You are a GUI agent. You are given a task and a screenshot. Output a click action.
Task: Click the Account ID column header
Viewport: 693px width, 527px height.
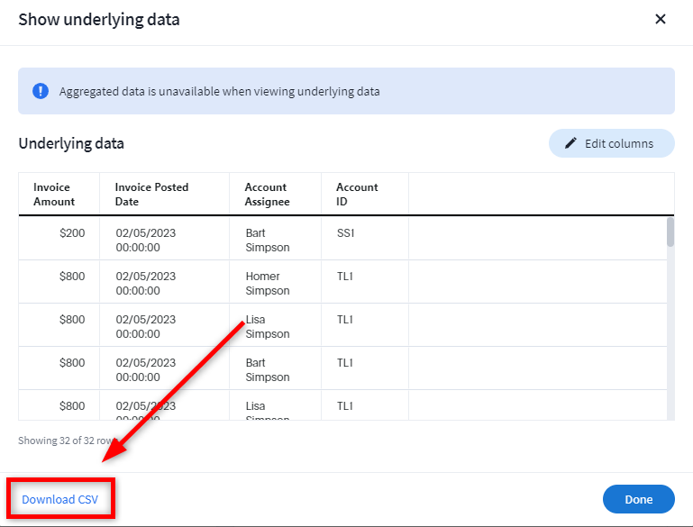pos(357,195)
